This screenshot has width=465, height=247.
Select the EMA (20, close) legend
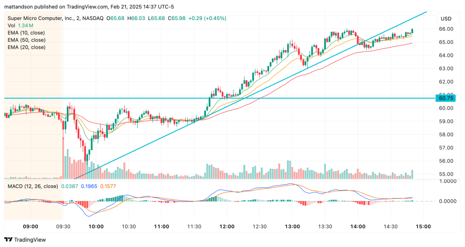pyautogui.click(x=26, y=47)
